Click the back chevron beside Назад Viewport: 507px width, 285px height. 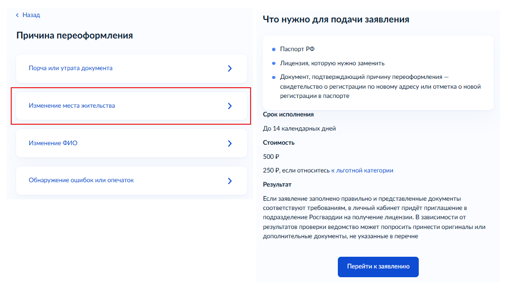[18, 15]
